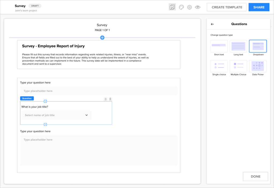The height and width of the screenshot is (188, 274).
Task: Preview survey with the eye icon
Action: tap(198, 7)
